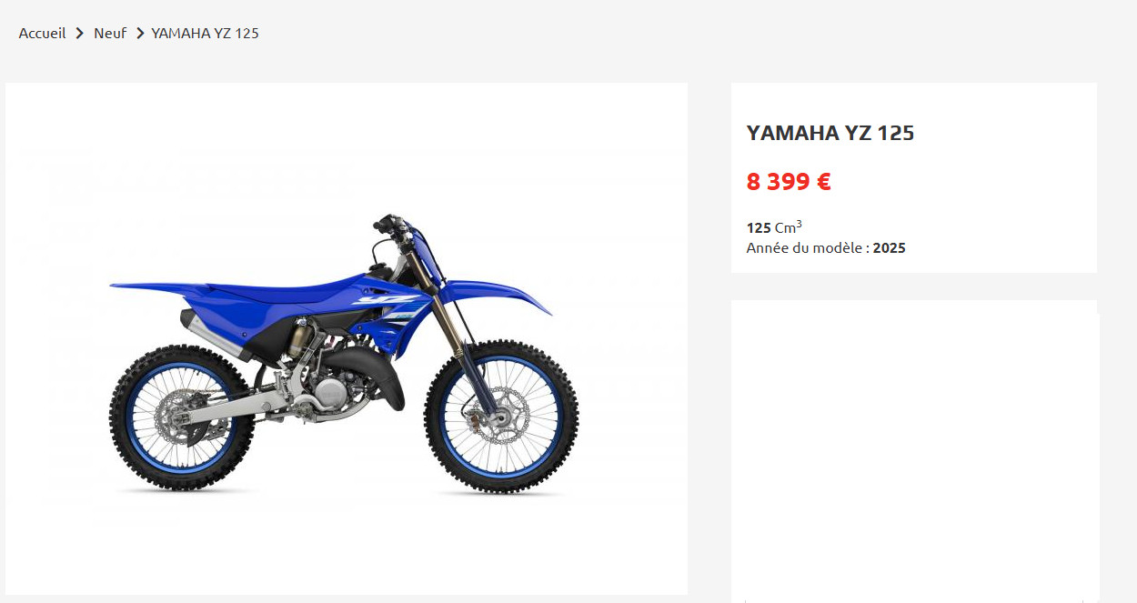This screenshot has width=1137, height=603.
Task: Click the motorcycle's rear wheel
Action: pos(182,417)
